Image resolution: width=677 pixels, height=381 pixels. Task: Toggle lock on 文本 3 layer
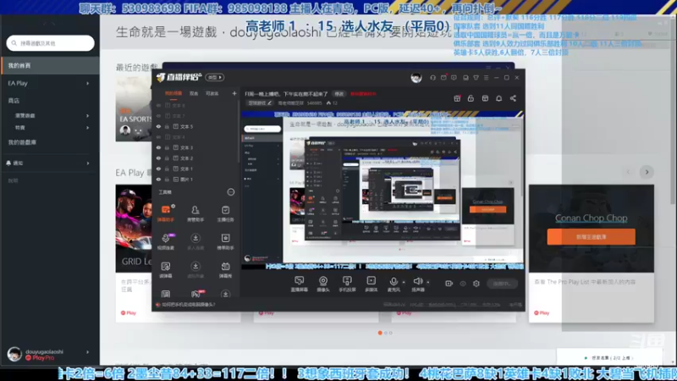click(x=167, y=147)
